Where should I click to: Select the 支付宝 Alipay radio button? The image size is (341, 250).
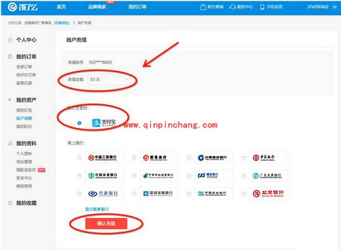click(x=79, y=123)
